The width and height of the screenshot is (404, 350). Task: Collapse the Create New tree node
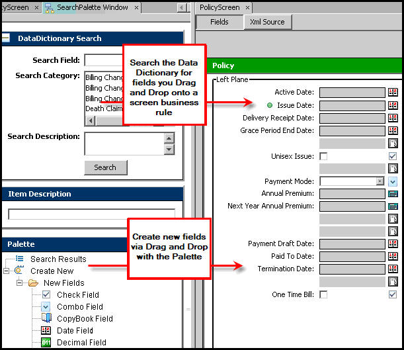click(x=6, y=271)
